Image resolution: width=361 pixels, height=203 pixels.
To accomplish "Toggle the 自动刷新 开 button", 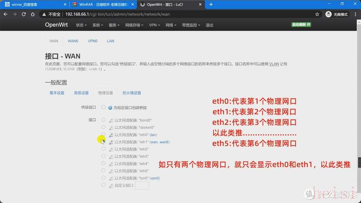I will (x=301, y=25).
